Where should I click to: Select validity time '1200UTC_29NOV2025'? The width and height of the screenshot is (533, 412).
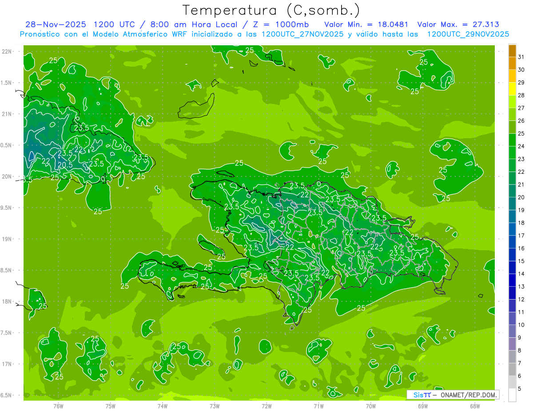[x=468, y=34]
